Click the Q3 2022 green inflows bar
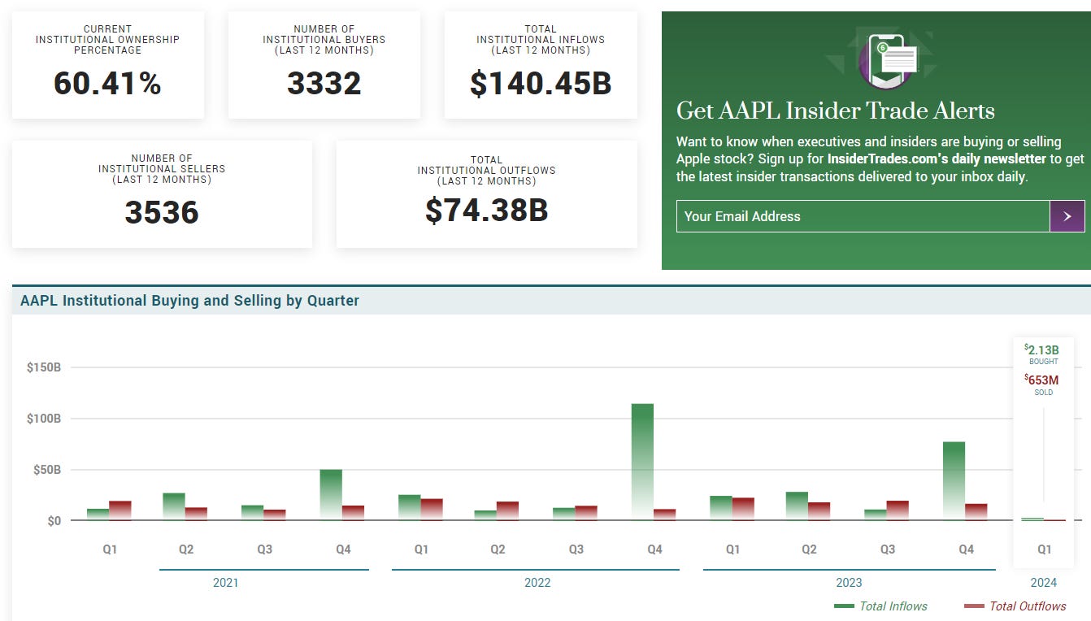Viewport: 1091px width, 621px height. [563, 514]
